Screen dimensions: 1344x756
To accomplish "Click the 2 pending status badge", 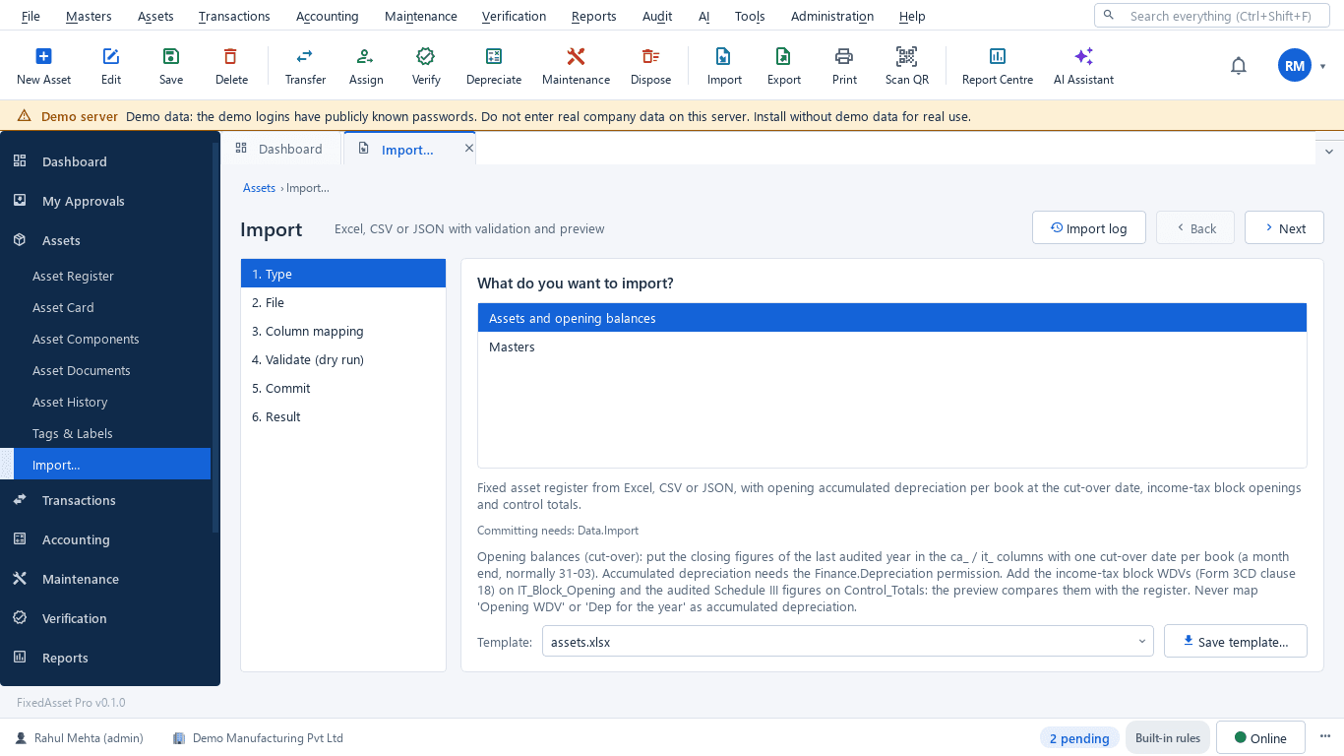I will click(1079, 738).
